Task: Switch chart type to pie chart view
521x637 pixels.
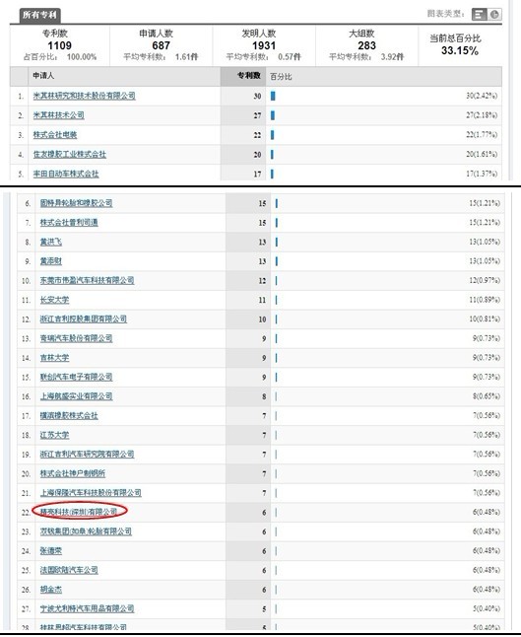Action: (x=494, y=15)
